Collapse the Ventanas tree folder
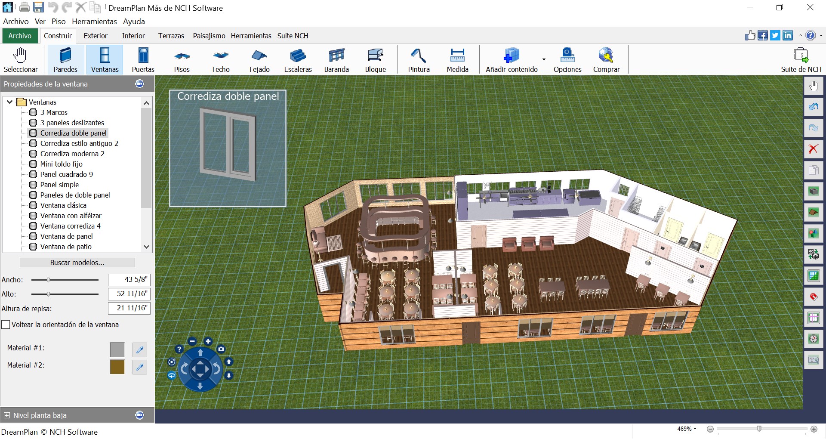The width and height of the screenshot is (826, 439). 9,102
